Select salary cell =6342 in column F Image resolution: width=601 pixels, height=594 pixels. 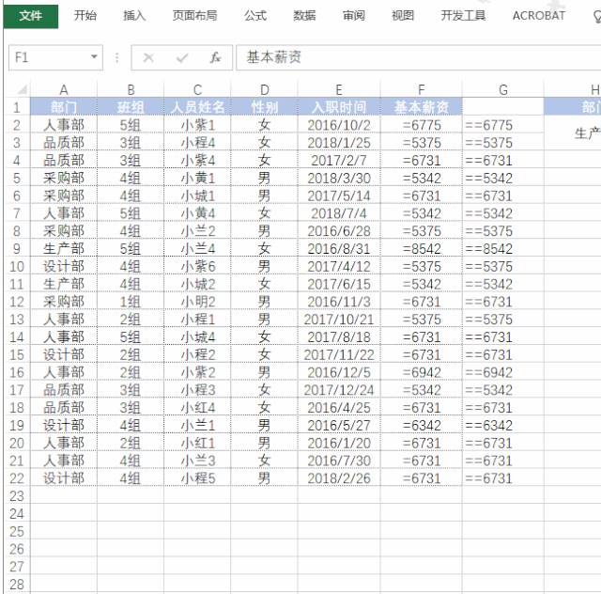(x=422, y=425)
